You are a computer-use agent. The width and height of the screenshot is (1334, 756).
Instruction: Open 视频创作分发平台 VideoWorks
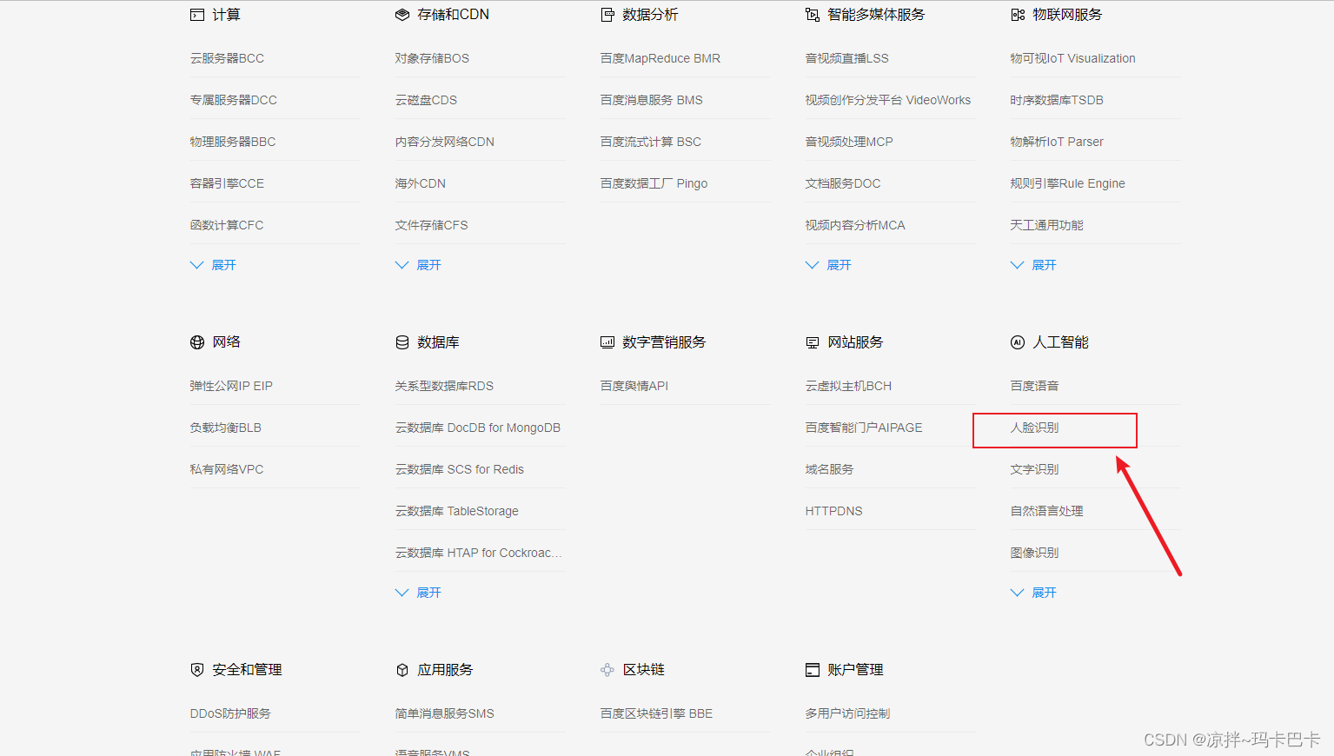pos(887,100)
